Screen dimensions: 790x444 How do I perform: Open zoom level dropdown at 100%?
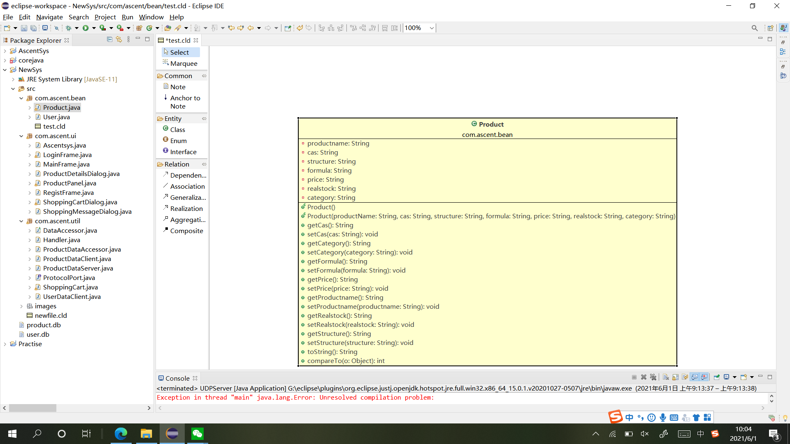coord(432,28)
